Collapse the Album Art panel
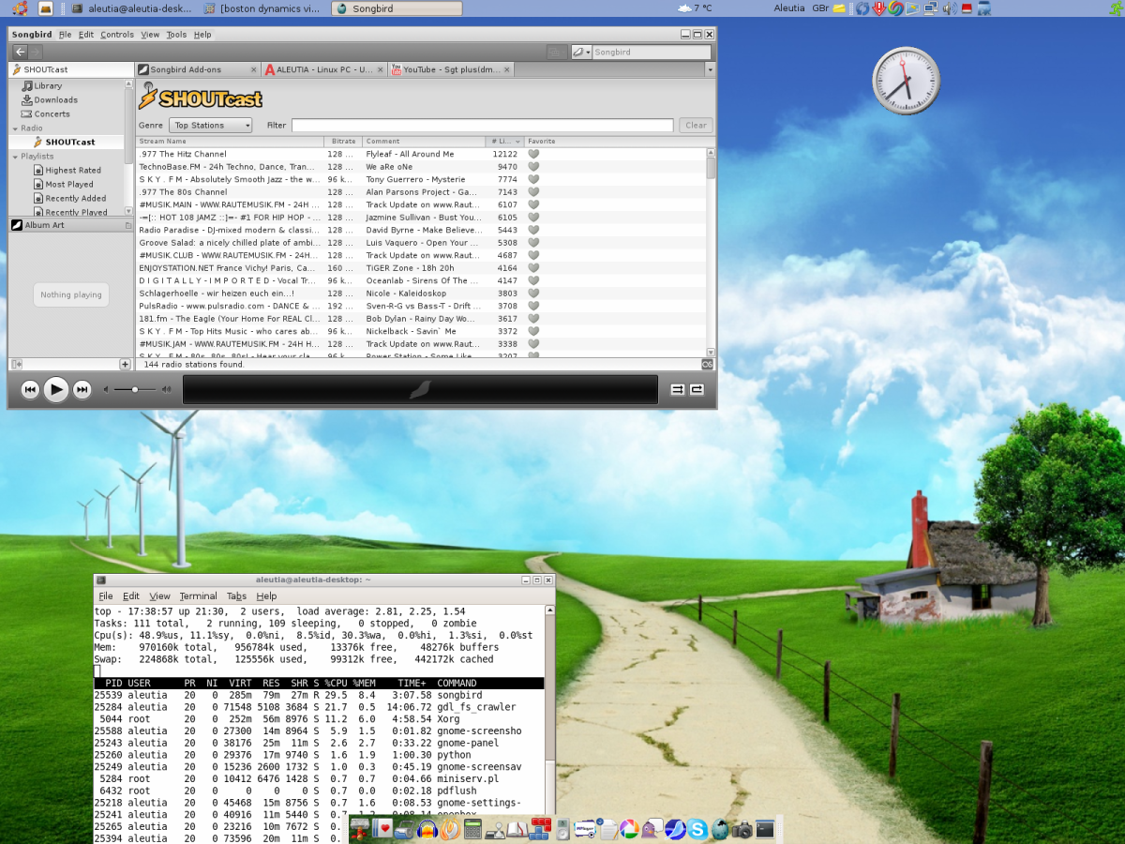Viewport: 1125px width, 844px height. click(128, 225)
